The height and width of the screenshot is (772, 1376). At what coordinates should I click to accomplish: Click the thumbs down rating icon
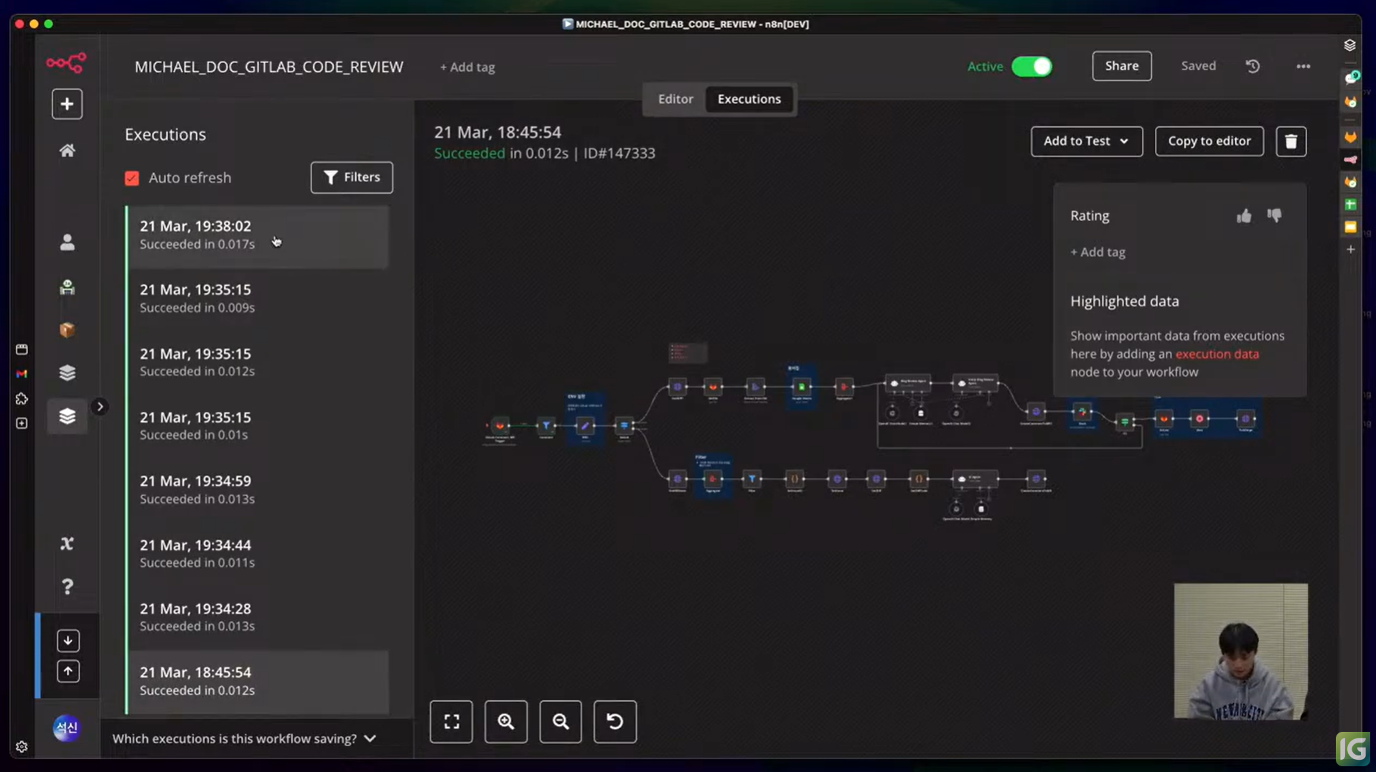pos(1274,215)
